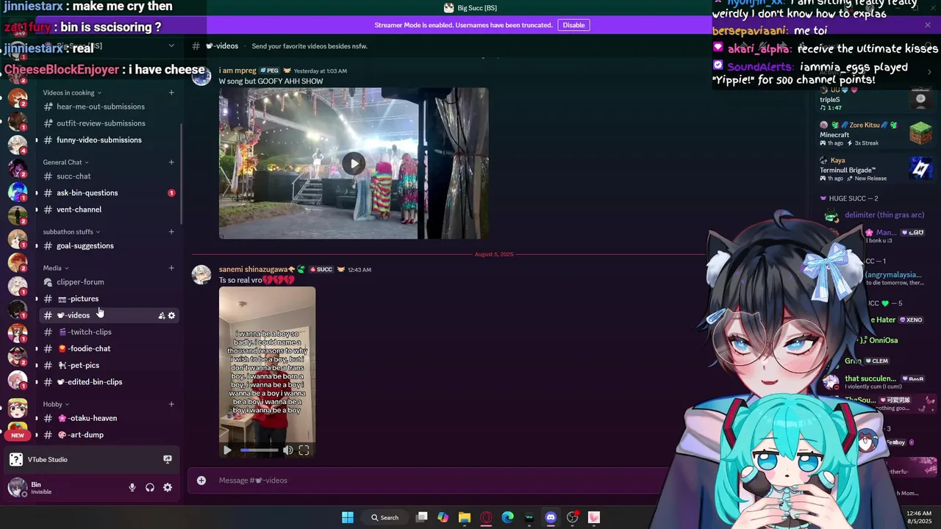This screenshot has height=529, width=941.
Task: Play the vertical video from sanemi
Action: click(x=227, y=450)
